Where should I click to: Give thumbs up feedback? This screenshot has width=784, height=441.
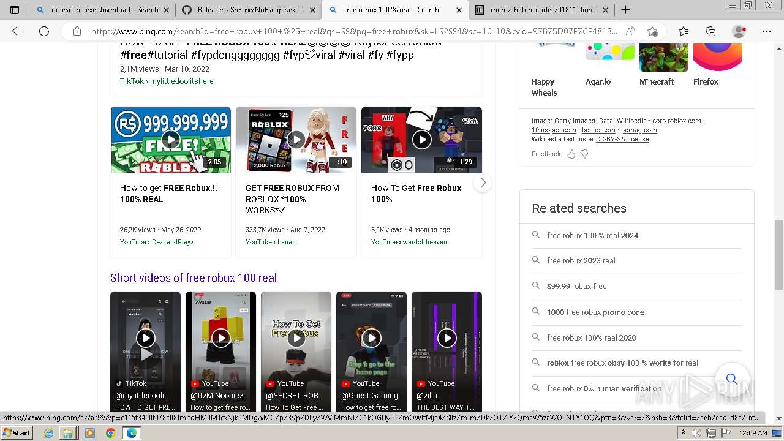coord(571,154)
